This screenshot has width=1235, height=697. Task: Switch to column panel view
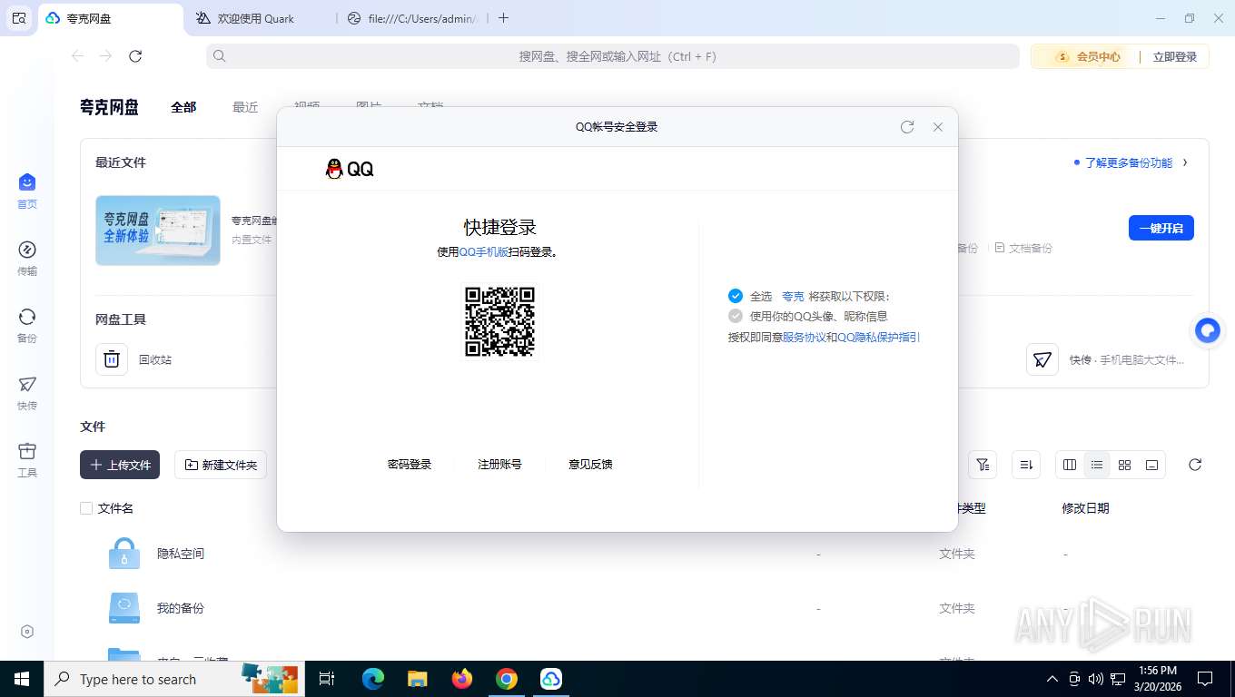click(x=1070, y=465)
